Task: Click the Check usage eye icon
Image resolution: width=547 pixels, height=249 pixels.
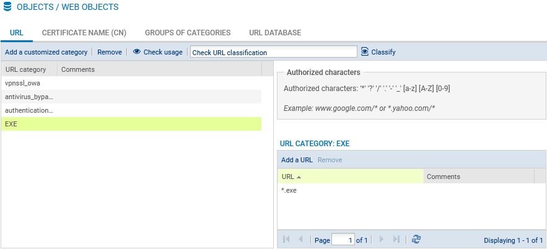Action: coord(137,52)
